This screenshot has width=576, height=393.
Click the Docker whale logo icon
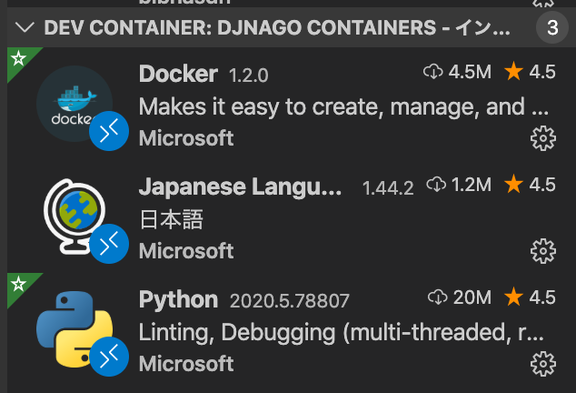[74, 104]
